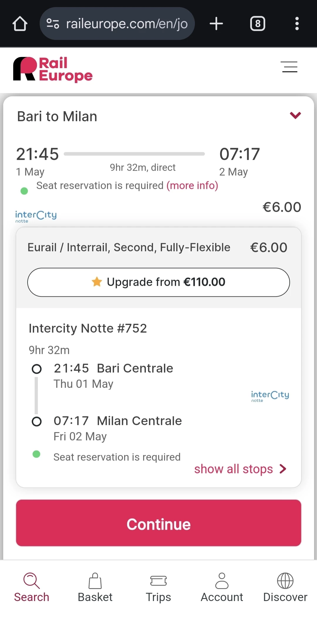Open the tab switcher showing 8 tabs
The width and height of the screenshot is (317, 621).
tap(257, 24)
